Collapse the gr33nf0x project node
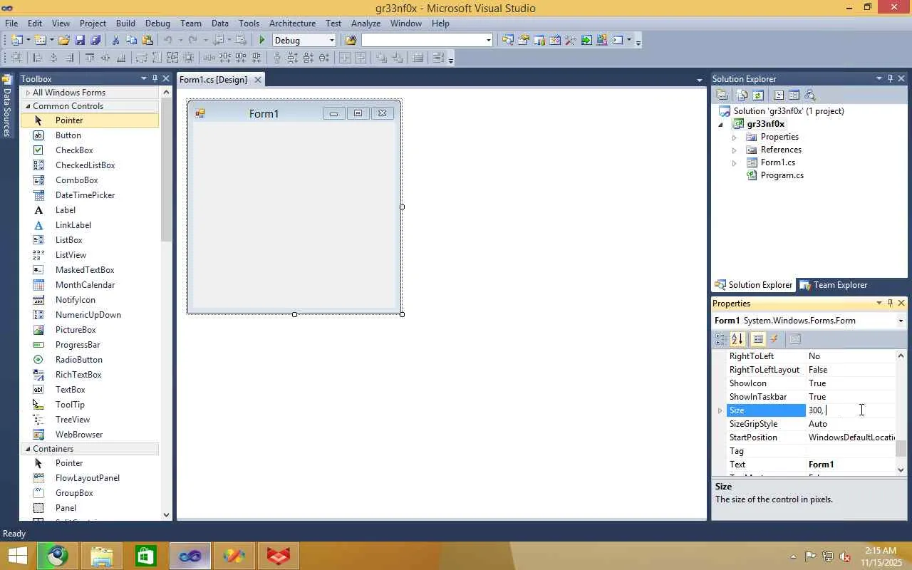 pyautogui.click(x=720, y=124)
